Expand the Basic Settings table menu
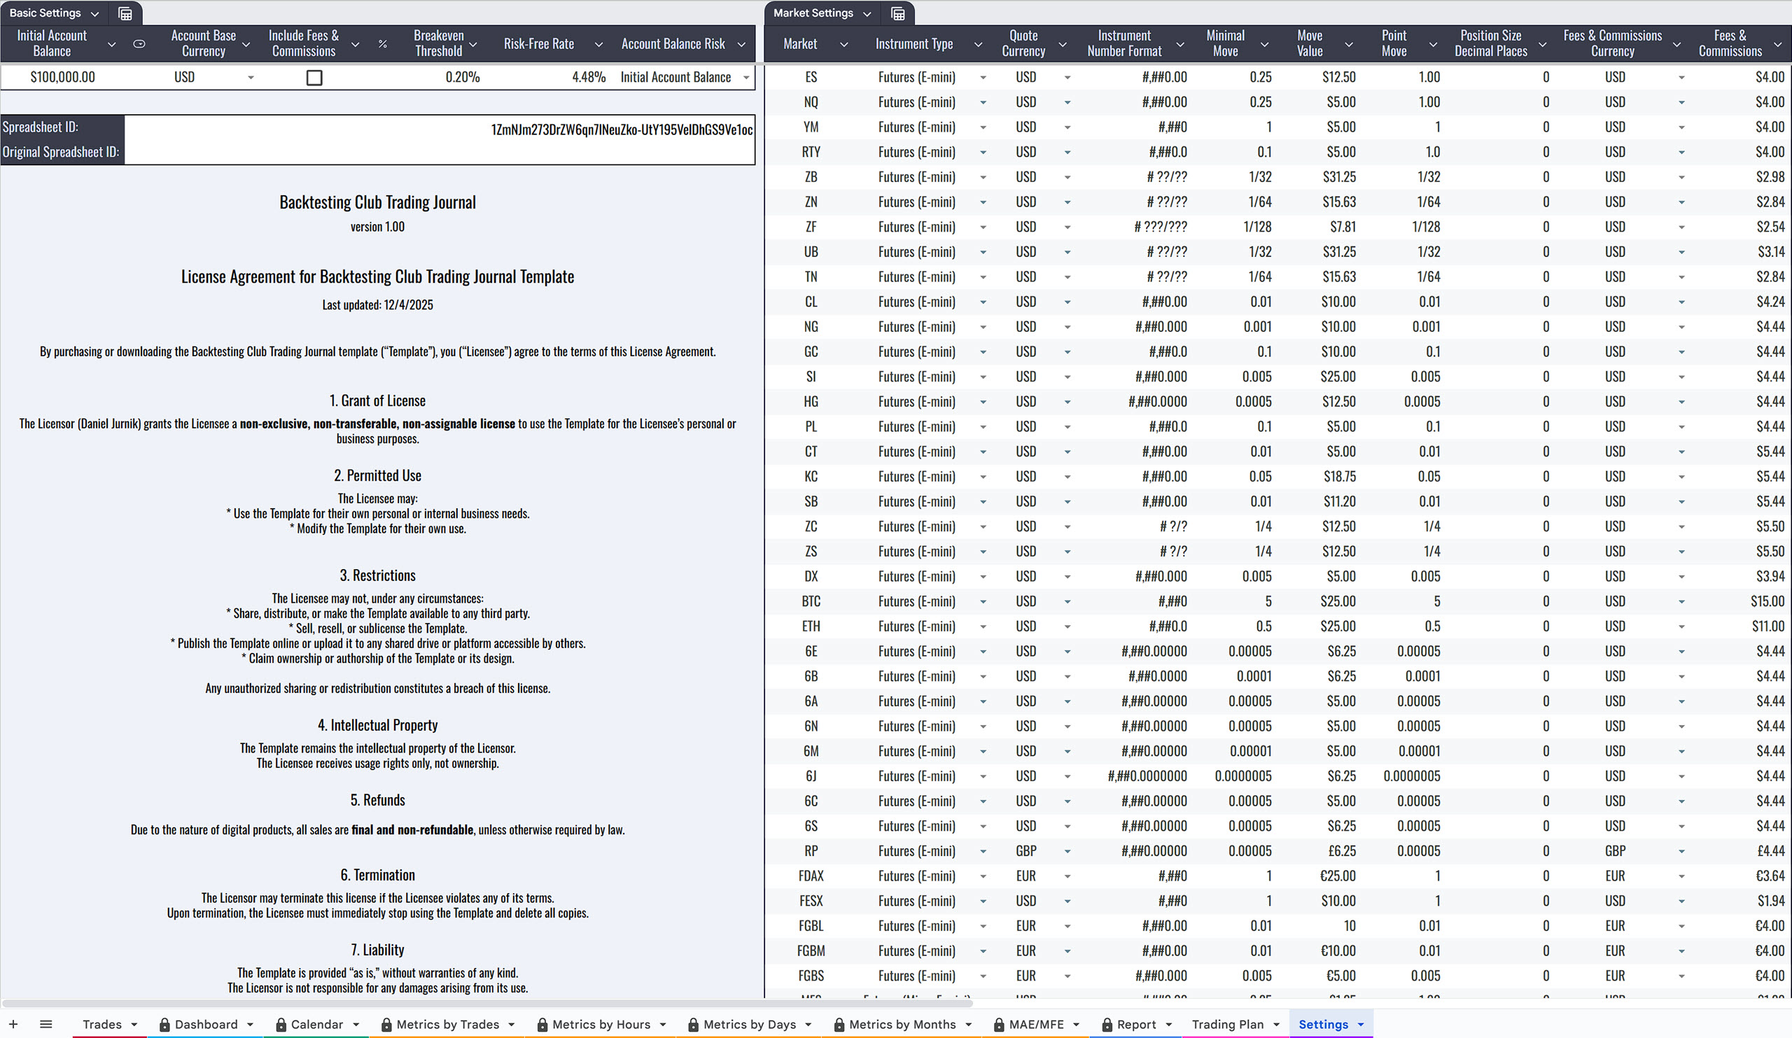The height and width of the screenshot is (1038, 1792). (94, 13)
